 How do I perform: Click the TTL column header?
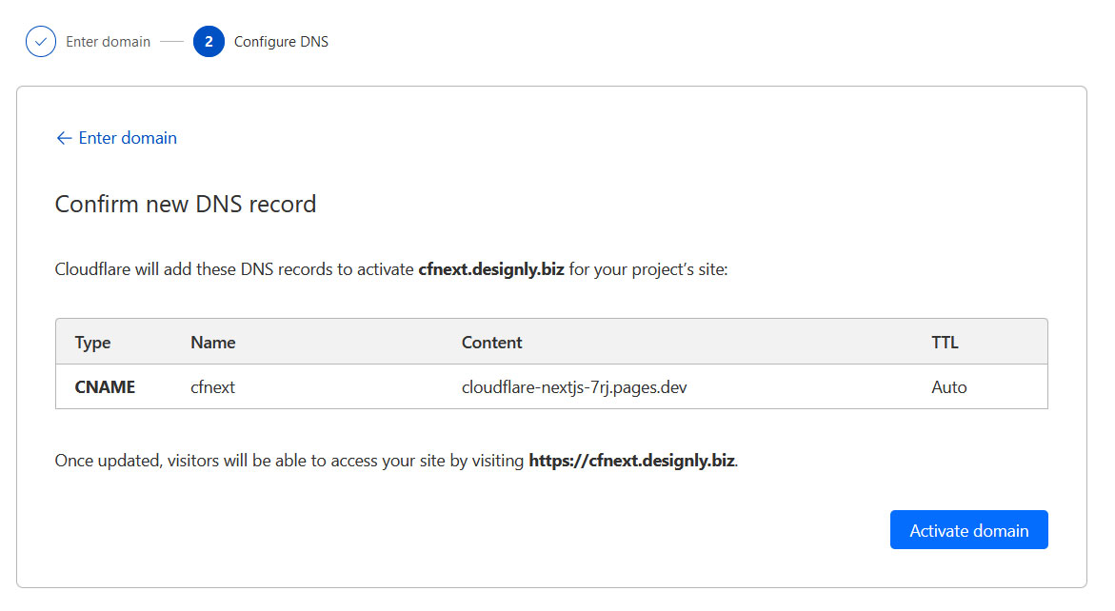point(945,343)
